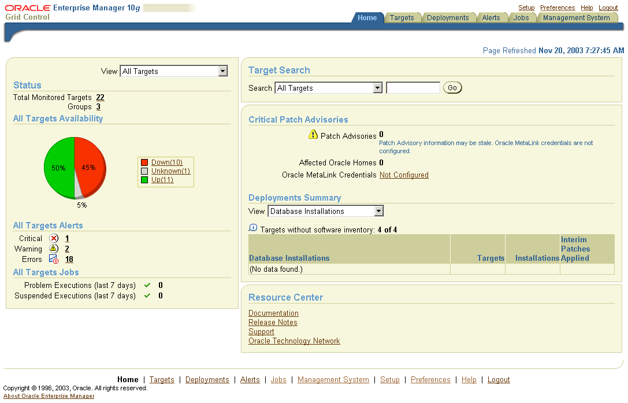
Task: Open the Management System tab
Action: point(576,18)
